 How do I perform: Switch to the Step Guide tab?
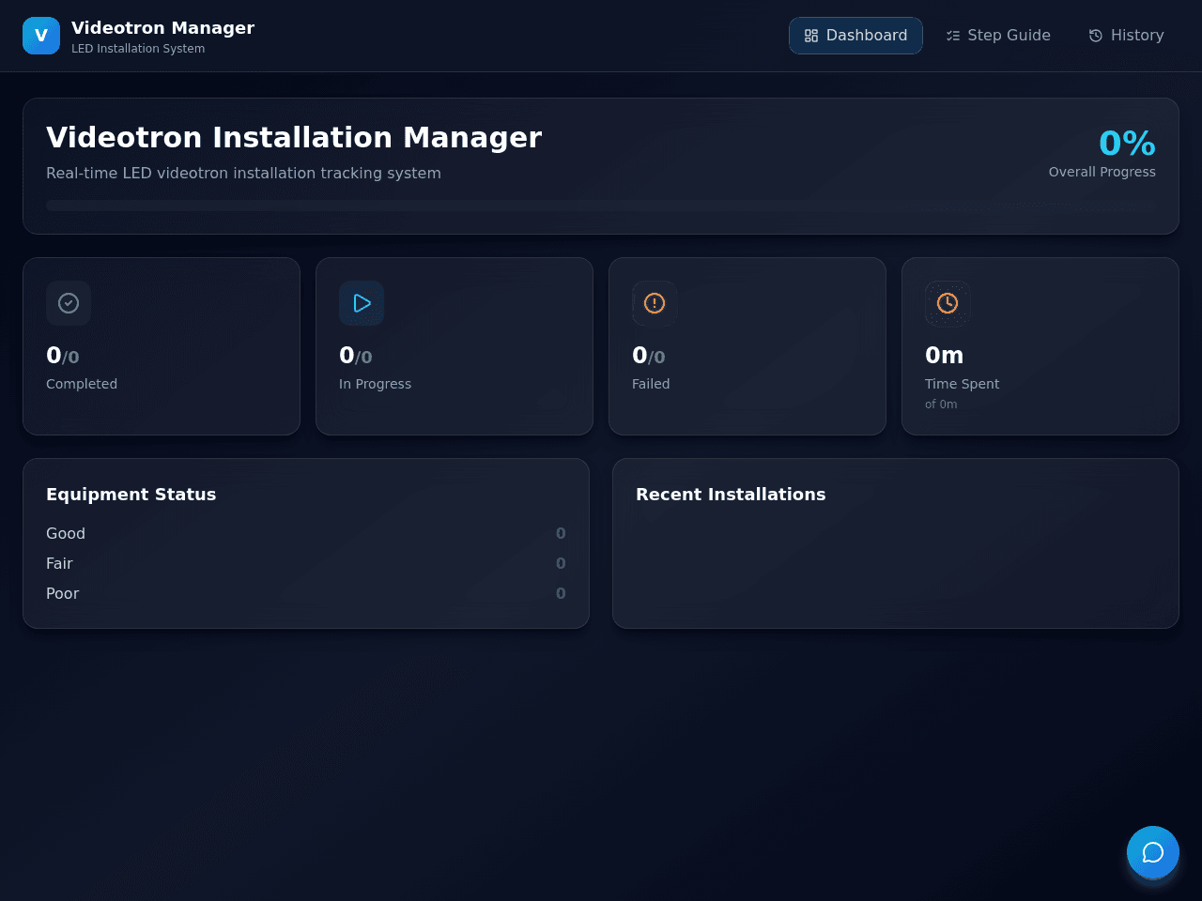[x=998, y=36]
